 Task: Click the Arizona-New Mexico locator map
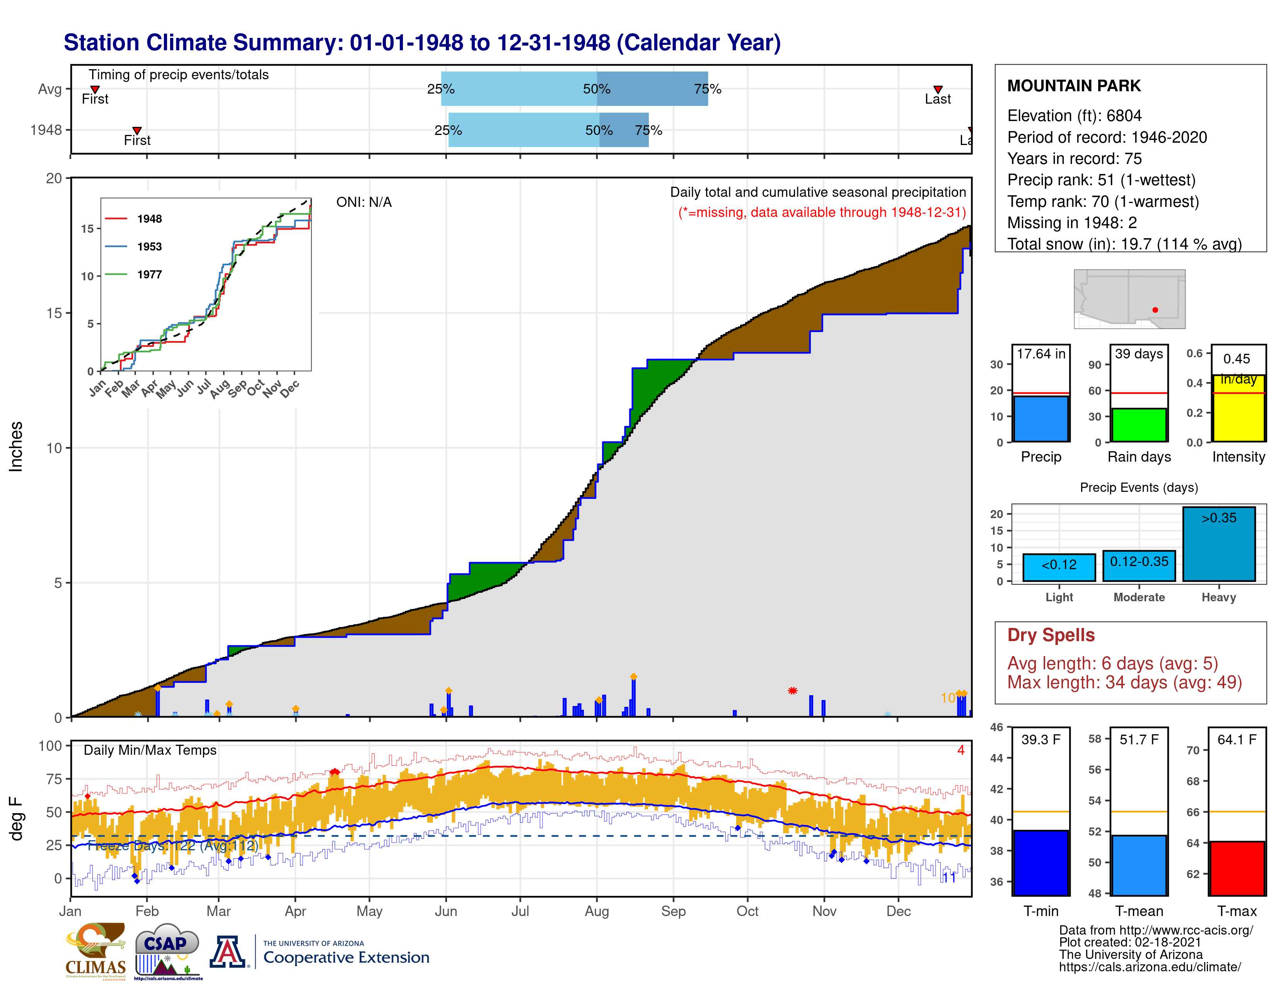[x=1129, y=299]
